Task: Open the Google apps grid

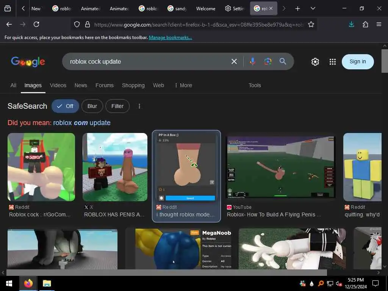Action: [333, 62]
